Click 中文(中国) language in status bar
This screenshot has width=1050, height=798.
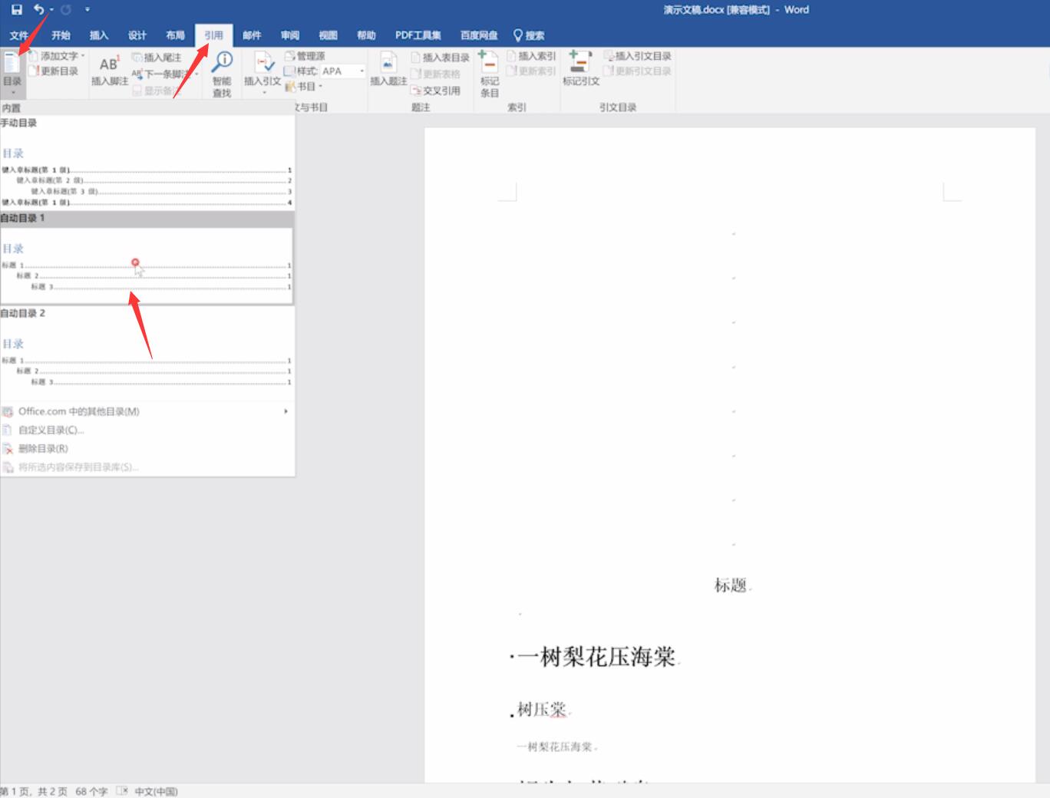(x=156, y=791)
